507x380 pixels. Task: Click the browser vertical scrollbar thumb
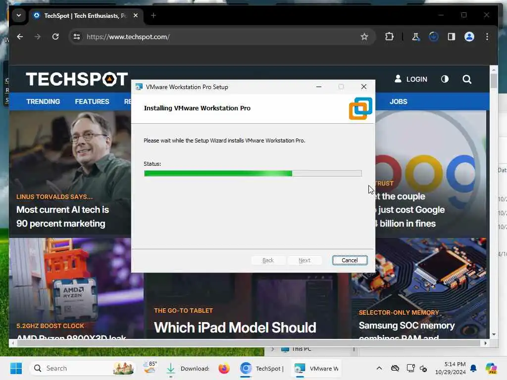pos(494,81)
